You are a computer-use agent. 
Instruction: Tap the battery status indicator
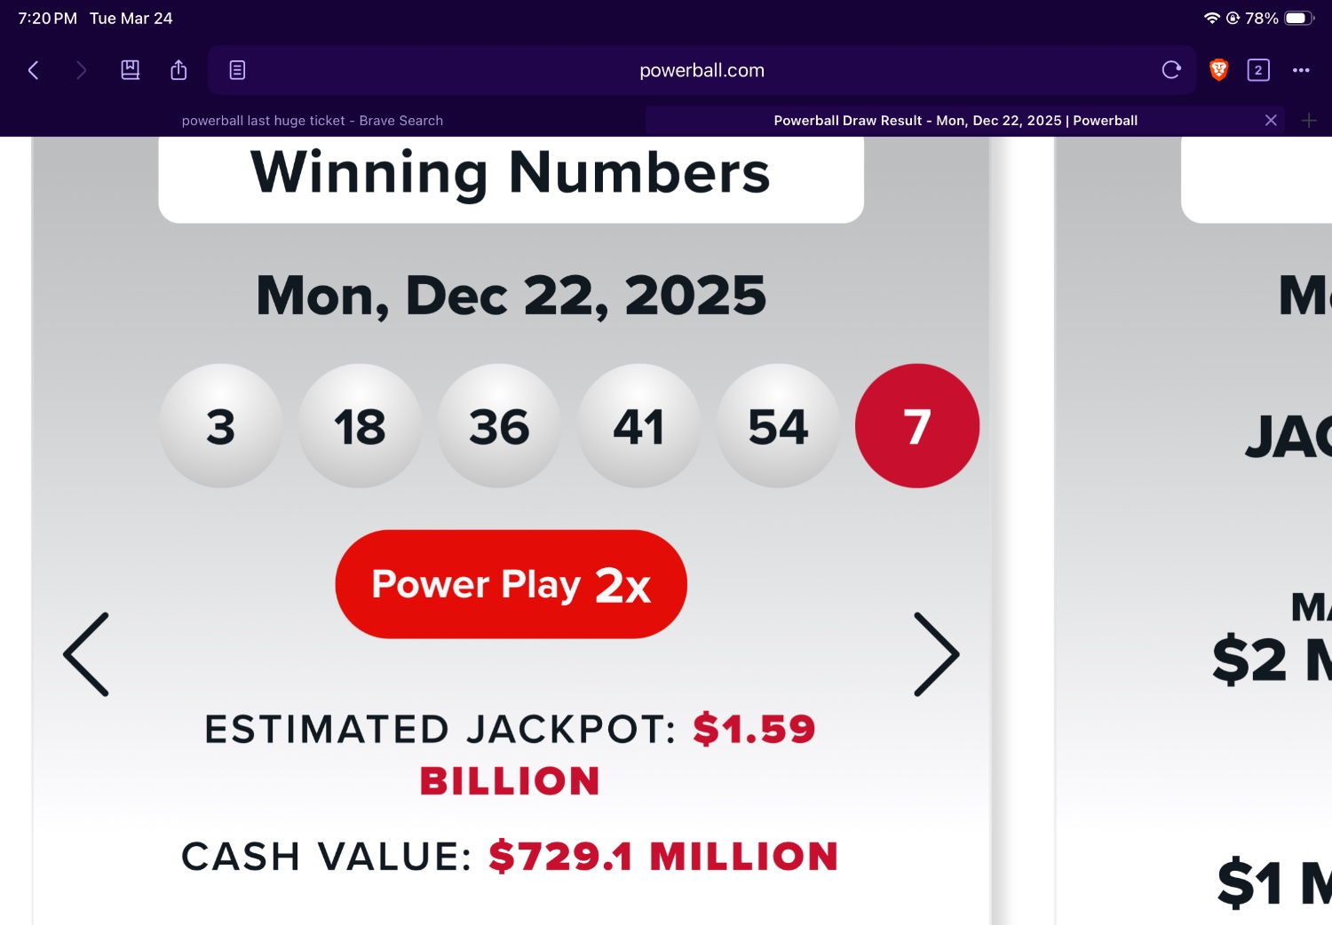(x=1299, y=19)
